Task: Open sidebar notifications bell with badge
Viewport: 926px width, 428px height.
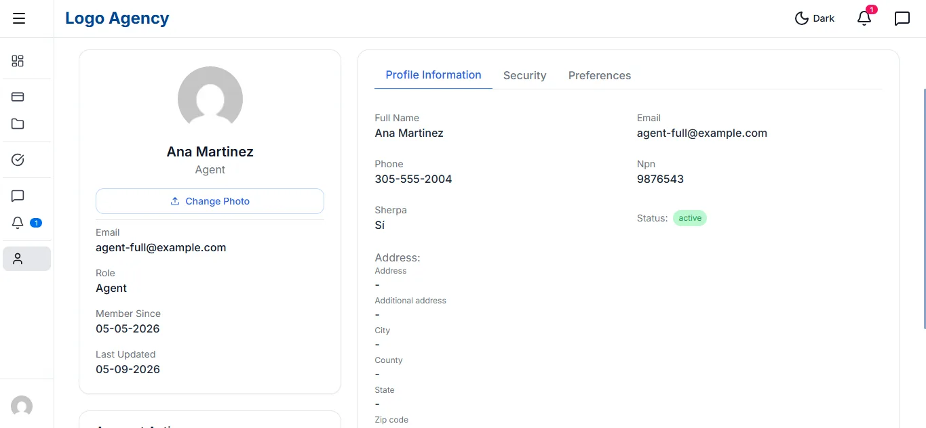Action: pyautogui.click(x=26, y=223)
